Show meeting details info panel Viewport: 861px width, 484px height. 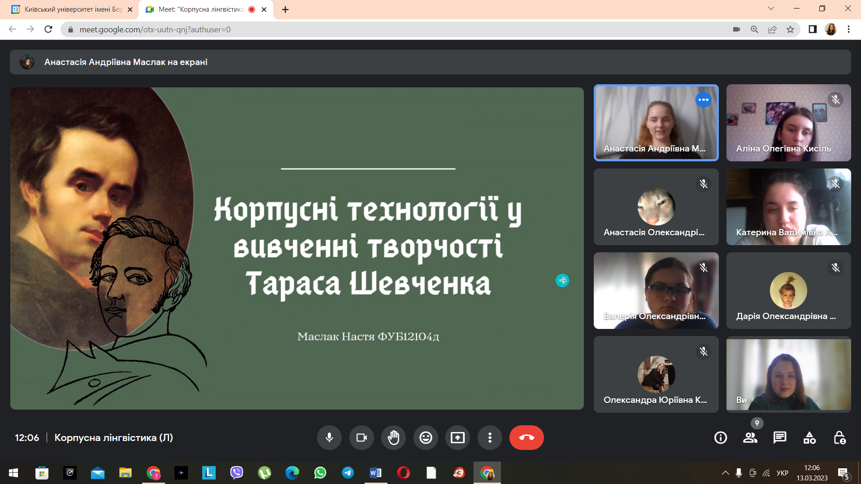pyautogui.click(x=721, y=438)
